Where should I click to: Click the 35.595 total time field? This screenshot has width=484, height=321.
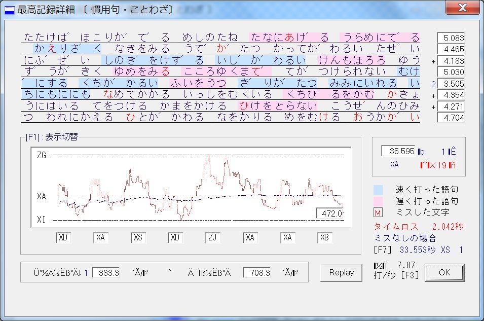[x=398, y=151]
